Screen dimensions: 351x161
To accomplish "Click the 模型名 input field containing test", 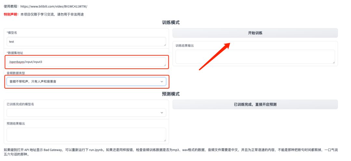I will [x=86, y=42].
